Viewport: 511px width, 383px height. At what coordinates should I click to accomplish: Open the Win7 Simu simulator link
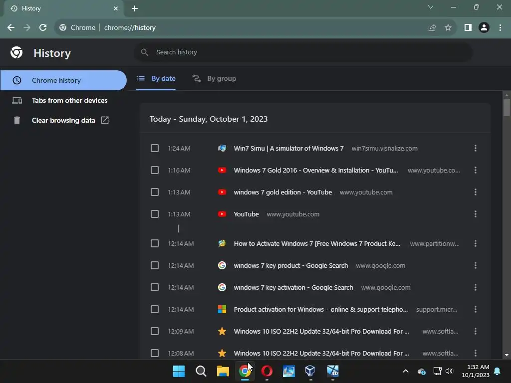[x=289, y=148]
